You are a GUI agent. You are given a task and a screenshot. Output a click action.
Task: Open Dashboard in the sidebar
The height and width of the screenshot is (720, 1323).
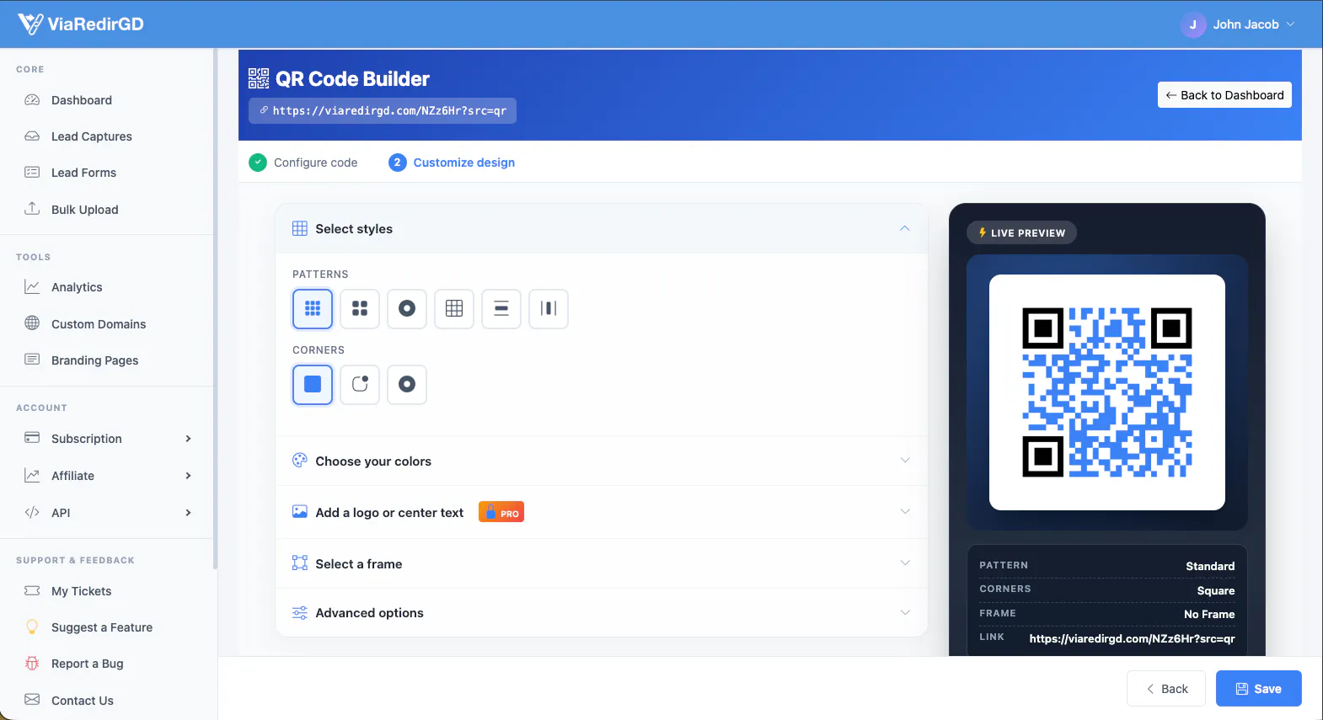point(107,100)
